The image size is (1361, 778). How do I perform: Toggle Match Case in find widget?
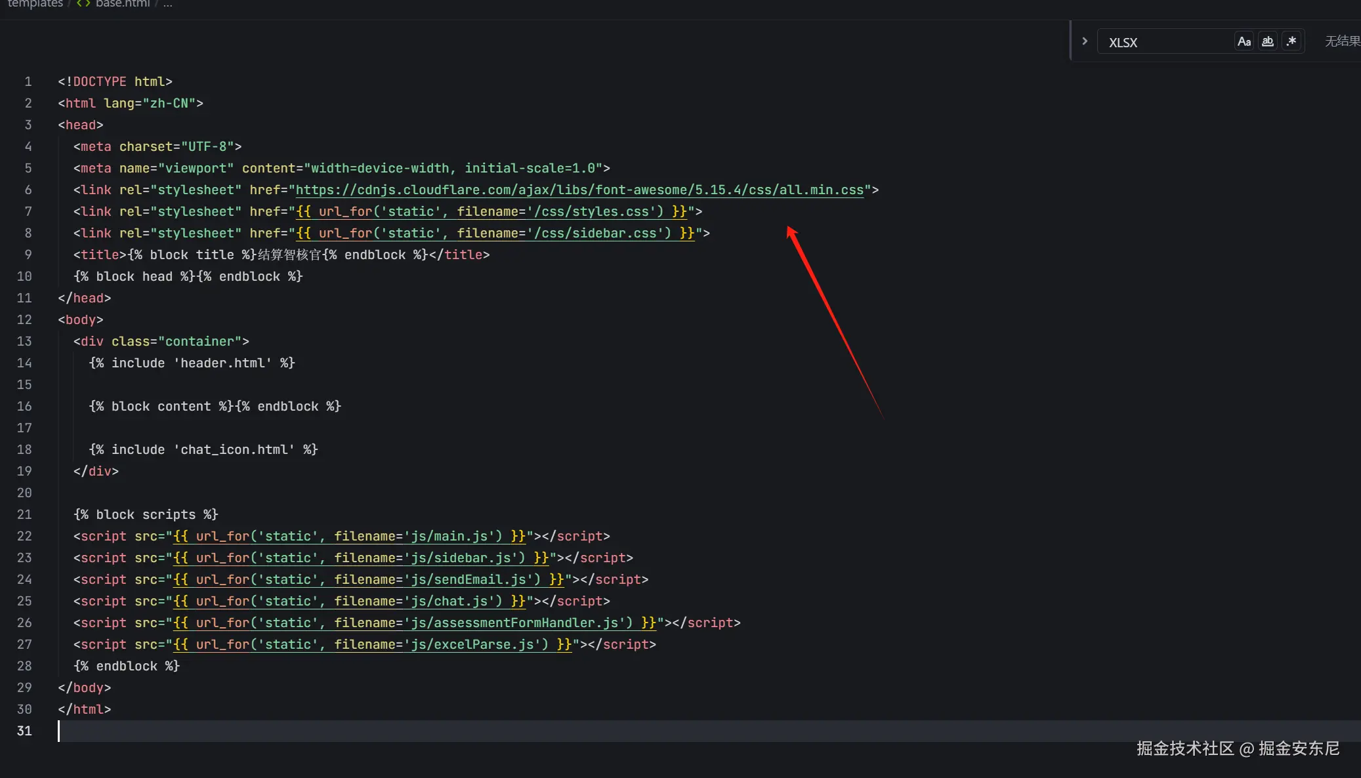click(x=1244, y=41)
